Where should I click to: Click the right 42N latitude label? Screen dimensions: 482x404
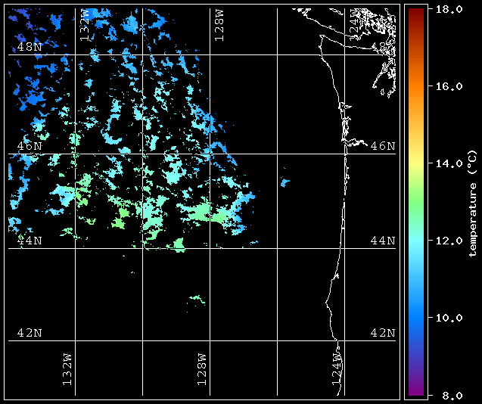tap(383, 333)
